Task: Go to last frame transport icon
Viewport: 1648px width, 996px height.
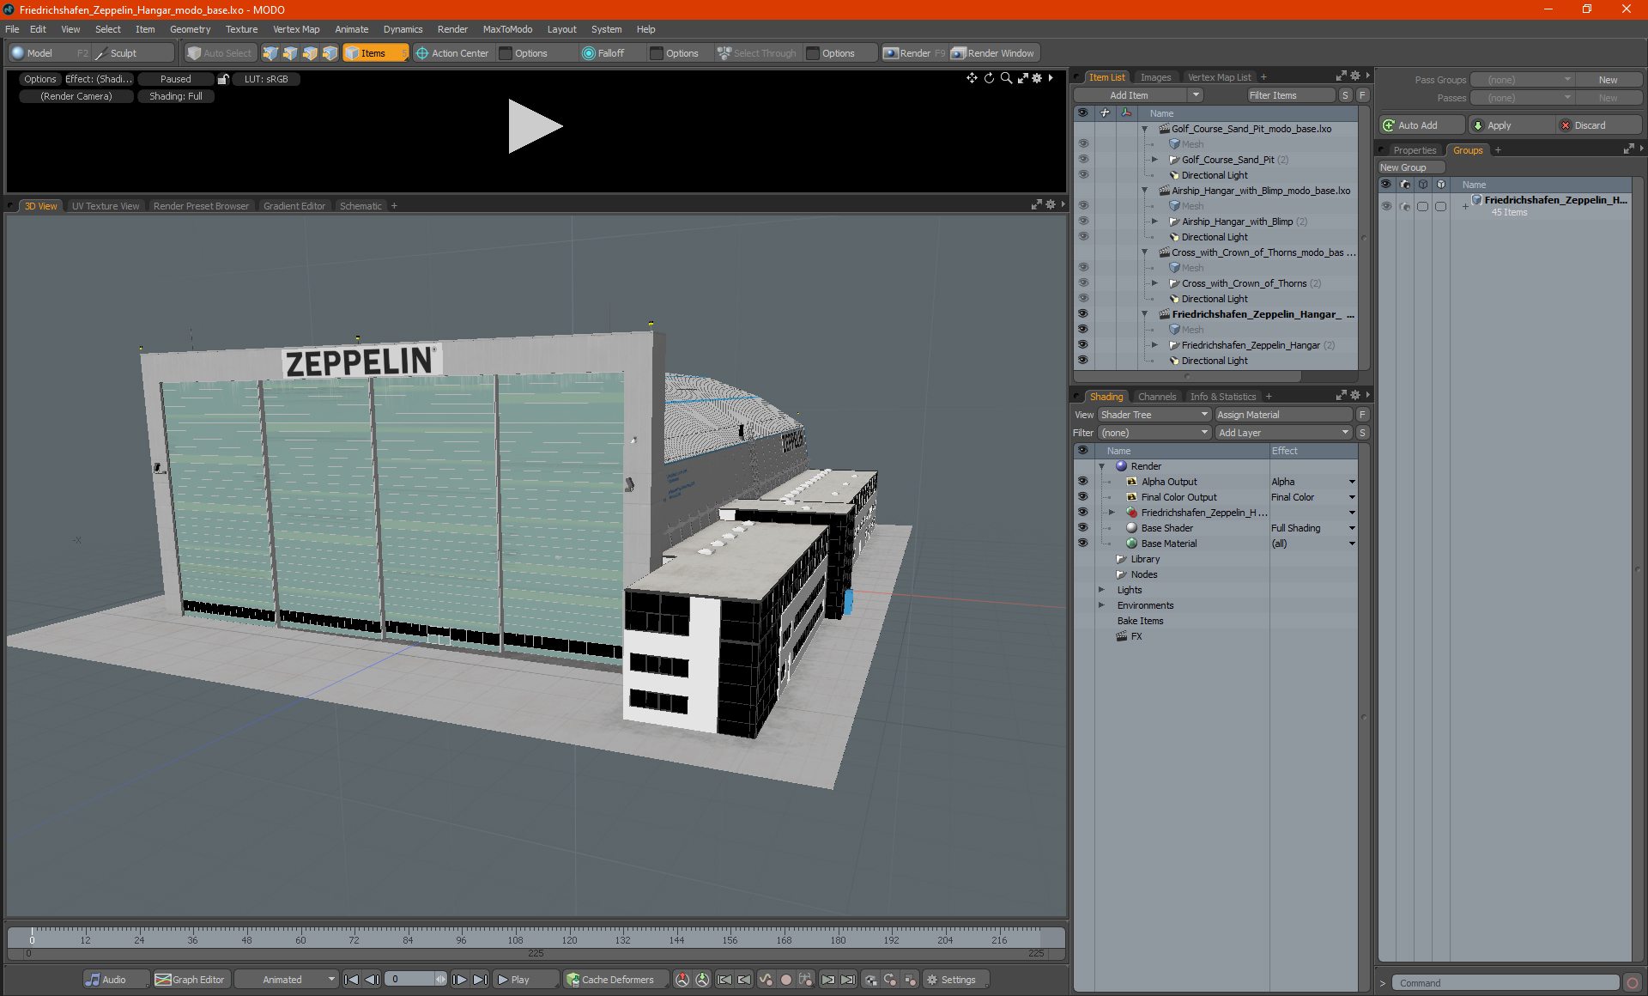Action: coord(480,980)
